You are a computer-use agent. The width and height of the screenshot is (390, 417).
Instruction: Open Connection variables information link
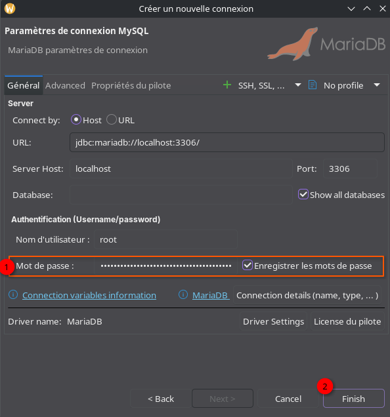pyautogui.click(x=89, y=295)
